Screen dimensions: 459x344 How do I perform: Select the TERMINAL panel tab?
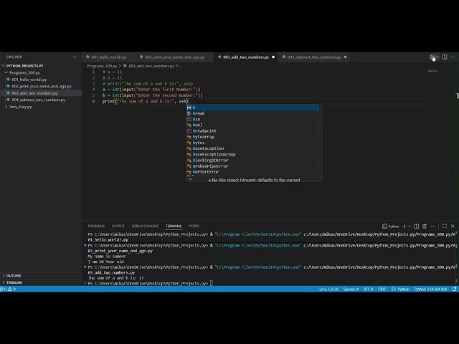coord(174,226)
